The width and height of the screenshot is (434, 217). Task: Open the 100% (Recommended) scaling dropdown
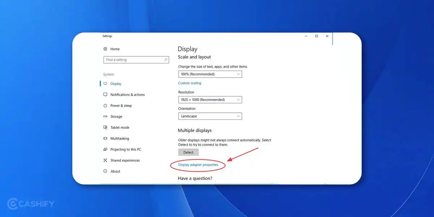[x=210, y=74]
